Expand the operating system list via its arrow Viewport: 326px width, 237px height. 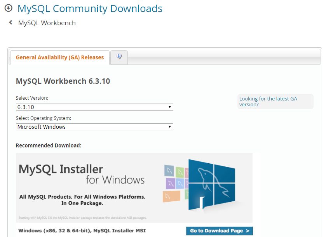[x=170, y=126]
